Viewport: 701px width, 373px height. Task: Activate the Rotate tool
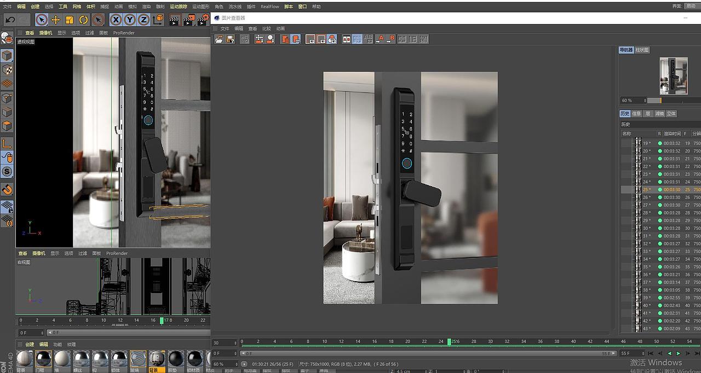click(83, 20)
